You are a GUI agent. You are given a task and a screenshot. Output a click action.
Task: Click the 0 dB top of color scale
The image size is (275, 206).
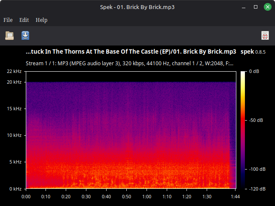[254, 71]
